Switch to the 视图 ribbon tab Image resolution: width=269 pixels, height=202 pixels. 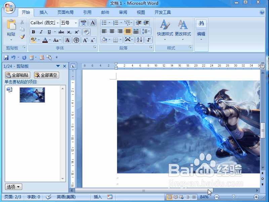[141, 12]
